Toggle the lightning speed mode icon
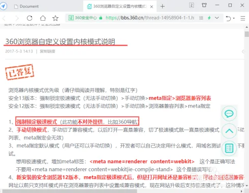 tap(209, 18)
